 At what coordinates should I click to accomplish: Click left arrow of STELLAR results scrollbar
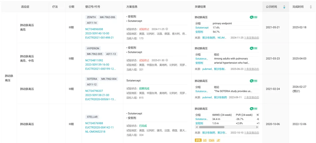coord(197,127)
